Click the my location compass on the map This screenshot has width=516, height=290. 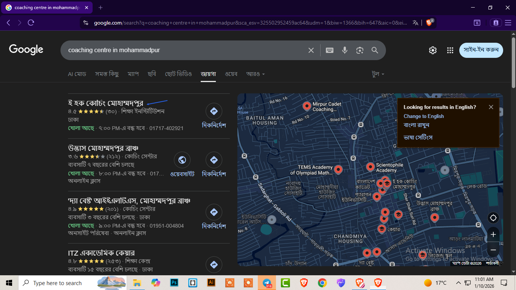493,217
